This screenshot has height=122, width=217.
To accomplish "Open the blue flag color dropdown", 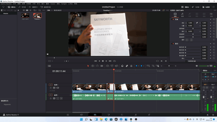I will point(139,66).
